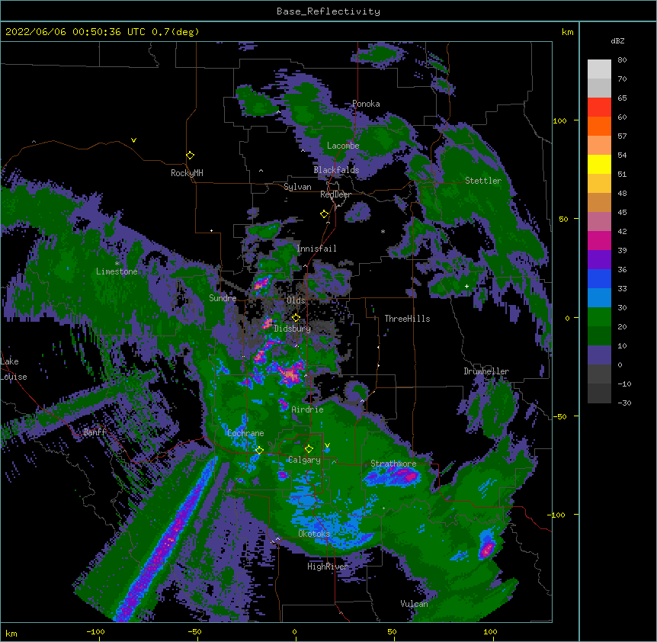
Task: Click the -100 tick on the bottom axis
Action: [95, 631]
